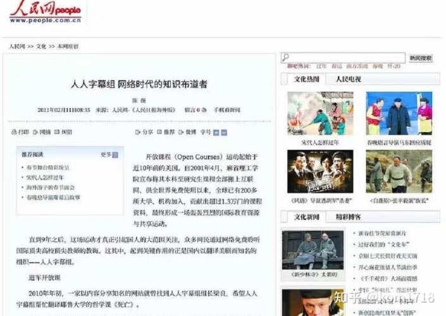Click the 白鹿原 张丰毅 thumbnail
The height and width of the screenshot is (316, 446).
click(399, 172)
